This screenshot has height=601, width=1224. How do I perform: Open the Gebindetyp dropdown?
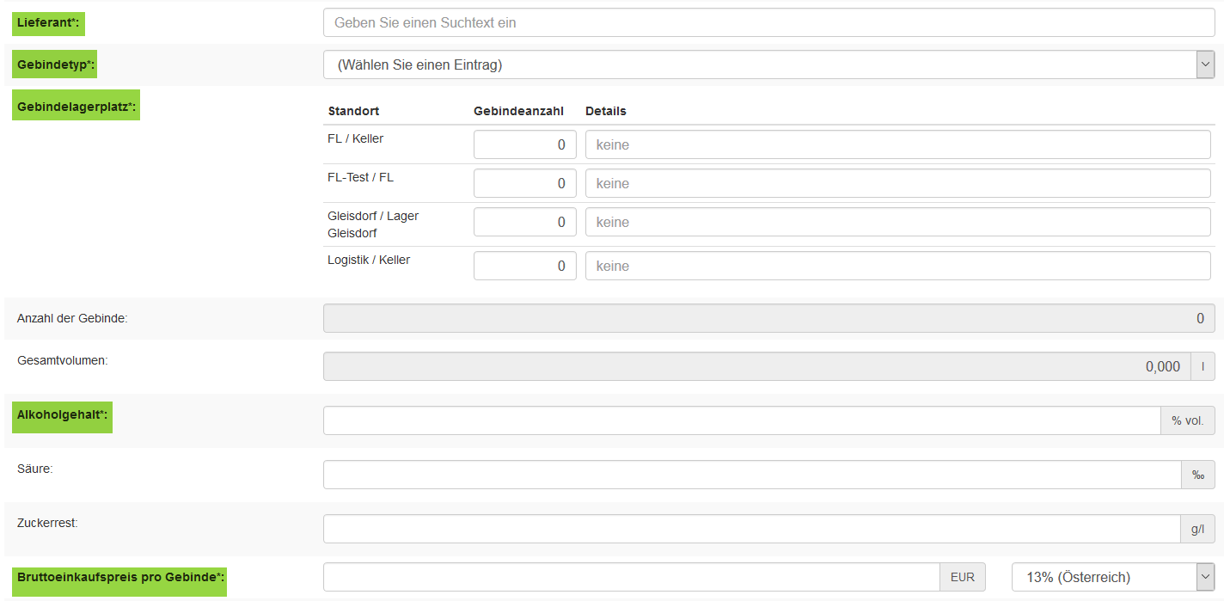tap(768, 64)
